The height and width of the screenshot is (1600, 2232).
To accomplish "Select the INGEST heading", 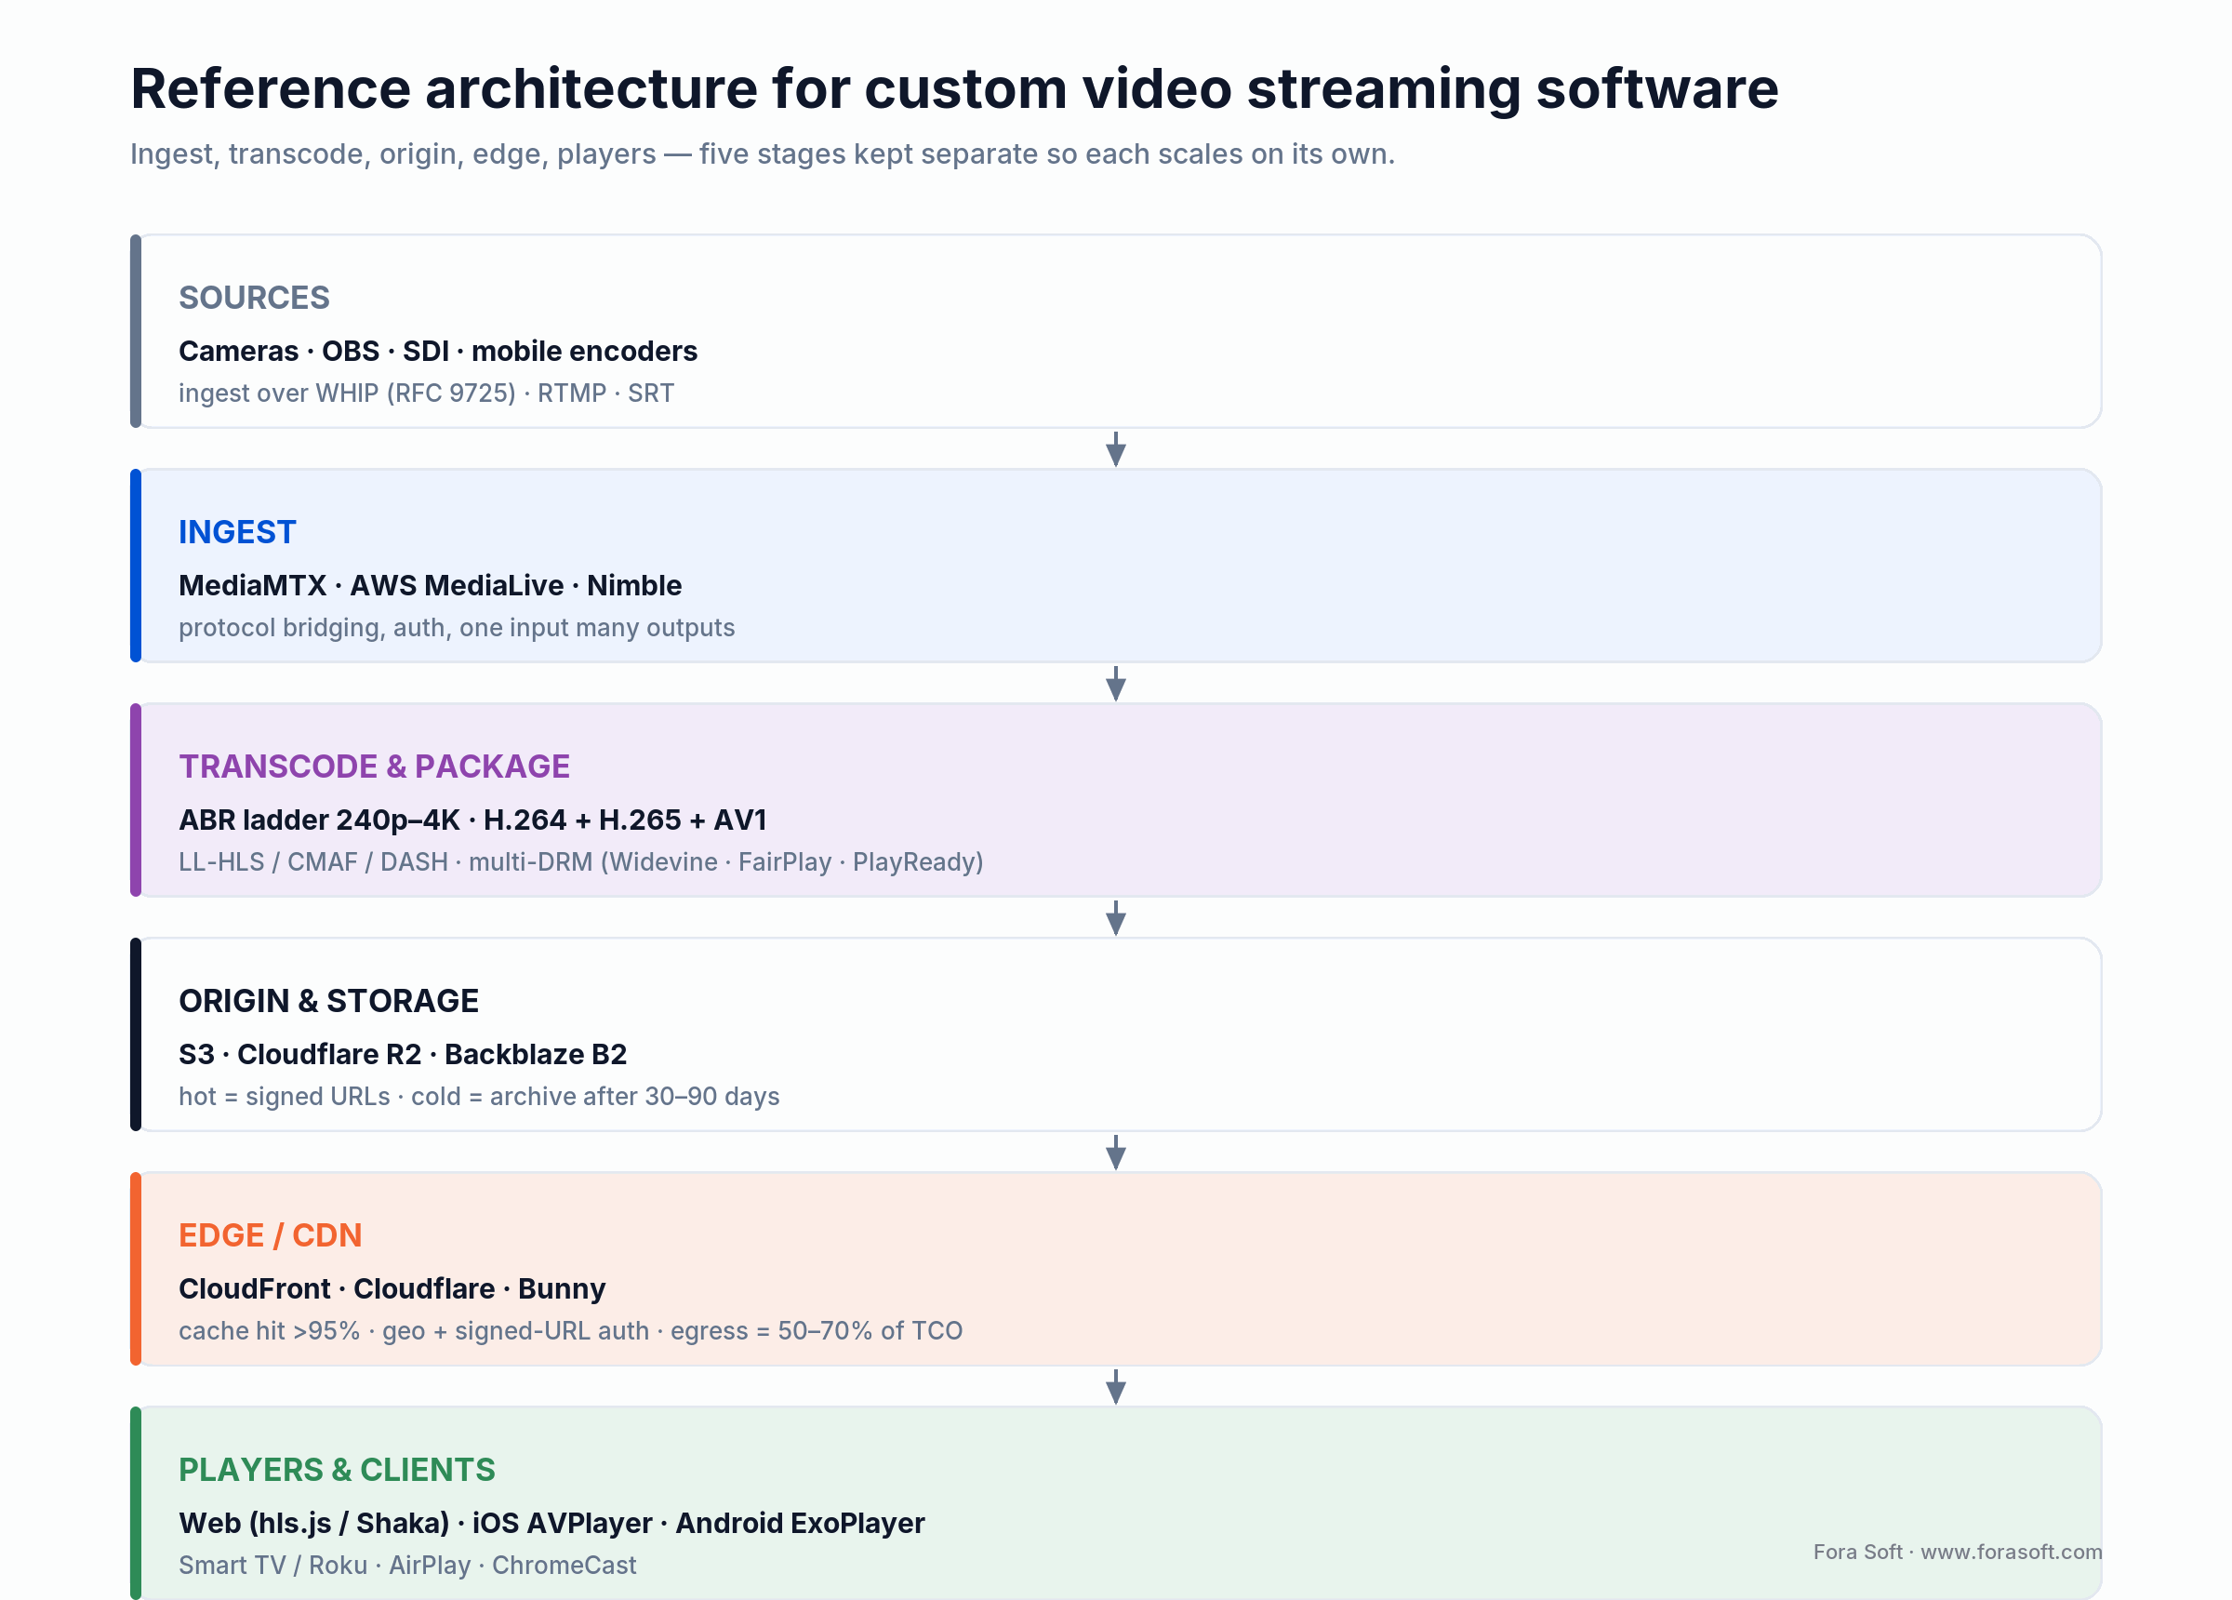I will (237, 532).
